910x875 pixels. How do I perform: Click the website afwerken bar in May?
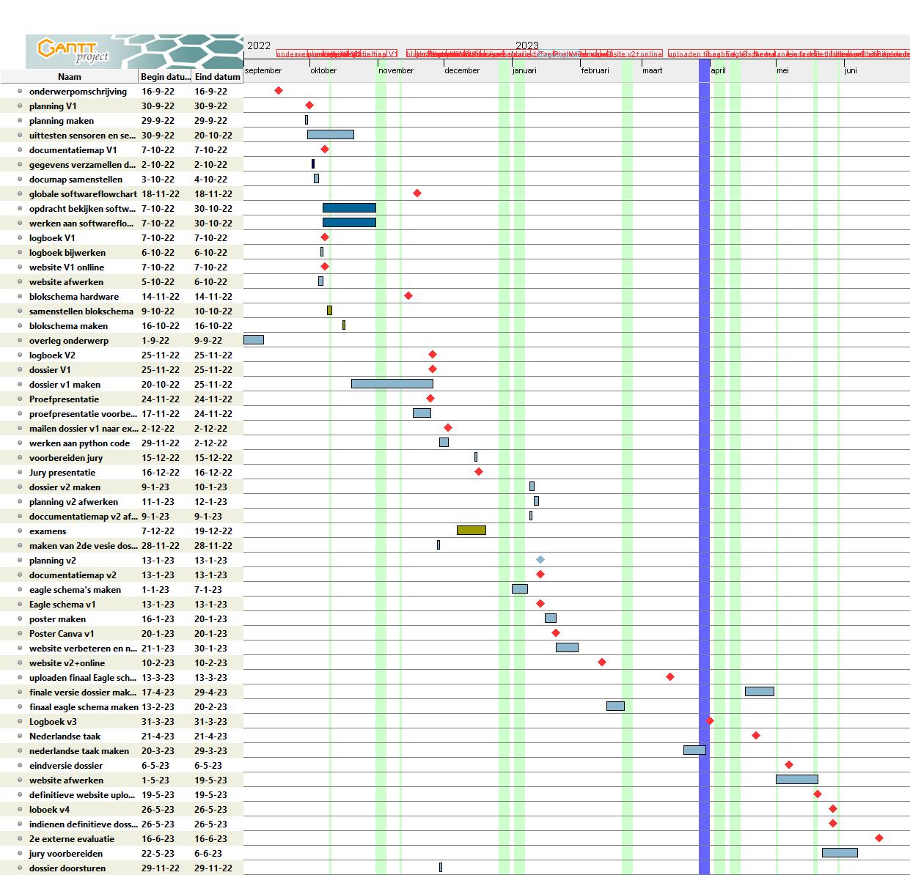click(x=796, y=780)
